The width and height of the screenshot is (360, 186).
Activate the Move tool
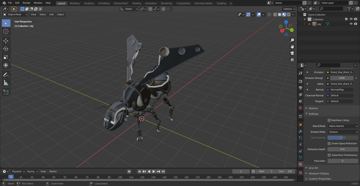click(6, 41)
